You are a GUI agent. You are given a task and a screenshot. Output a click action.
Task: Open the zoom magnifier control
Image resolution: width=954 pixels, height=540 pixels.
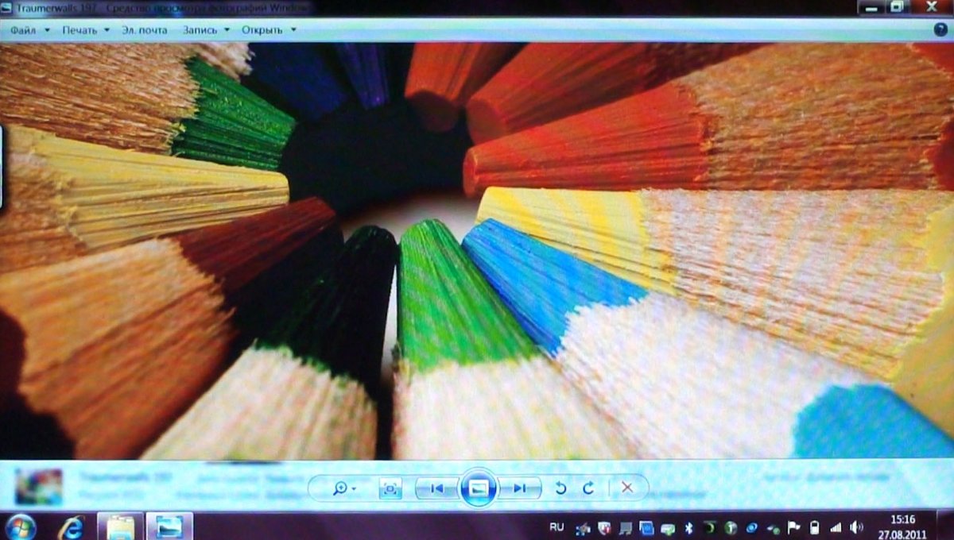343,488
